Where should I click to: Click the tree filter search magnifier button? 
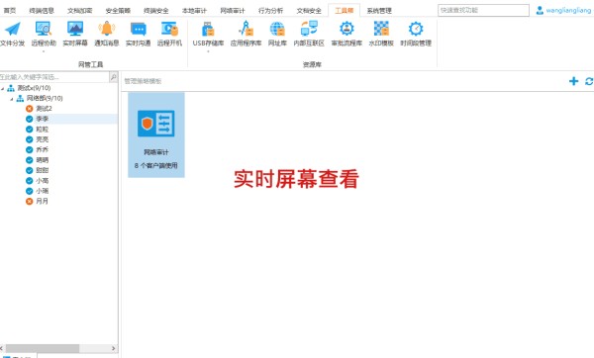113,77
